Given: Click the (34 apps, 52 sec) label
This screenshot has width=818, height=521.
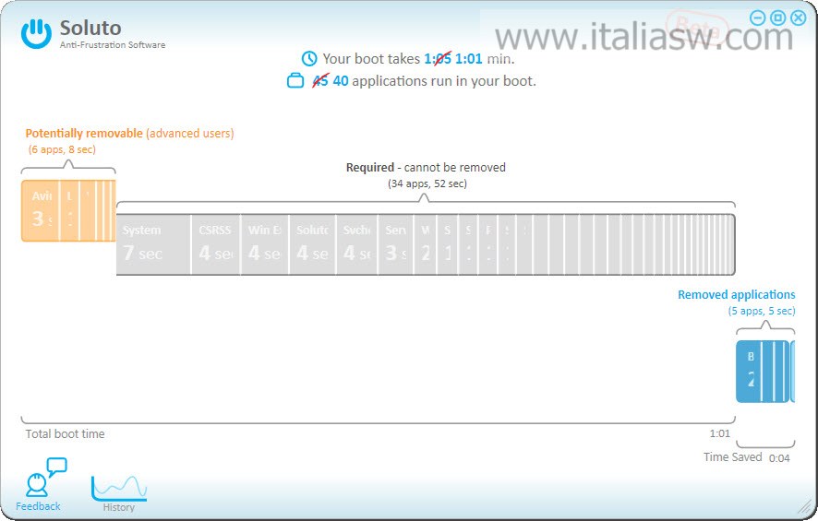Looking at the screenshot, I should (x=427, y=184).
